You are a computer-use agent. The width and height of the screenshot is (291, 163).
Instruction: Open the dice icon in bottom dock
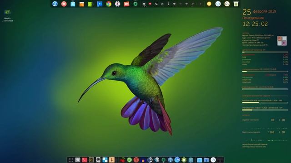(x=156, y=160)
